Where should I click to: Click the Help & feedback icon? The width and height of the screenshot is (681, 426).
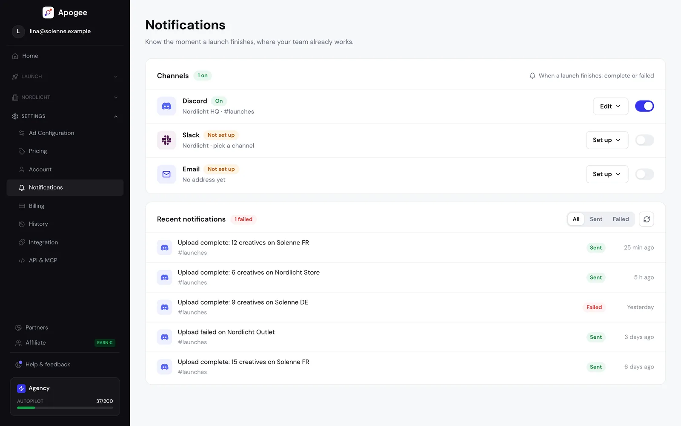18,364
